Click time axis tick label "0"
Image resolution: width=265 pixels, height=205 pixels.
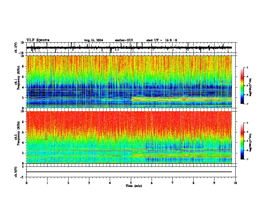coord(26,183)
